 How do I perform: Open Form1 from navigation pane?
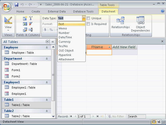tap(16, 70)
